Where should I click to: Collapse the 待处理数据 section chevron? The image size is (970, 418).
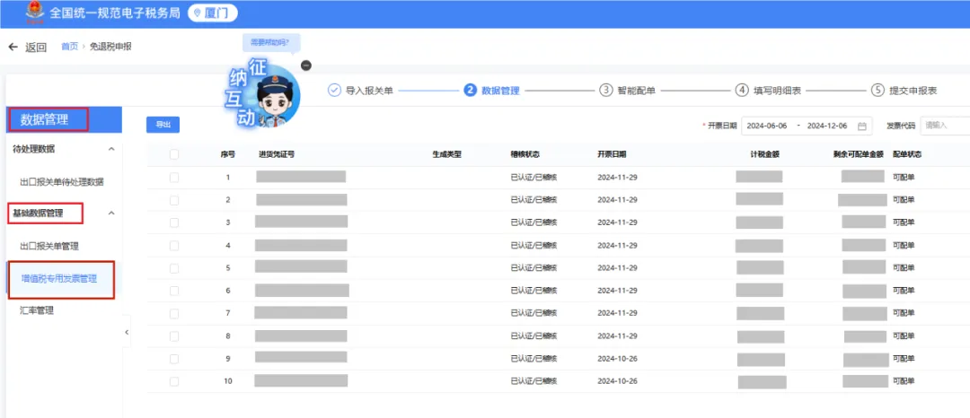pos(111,149)
